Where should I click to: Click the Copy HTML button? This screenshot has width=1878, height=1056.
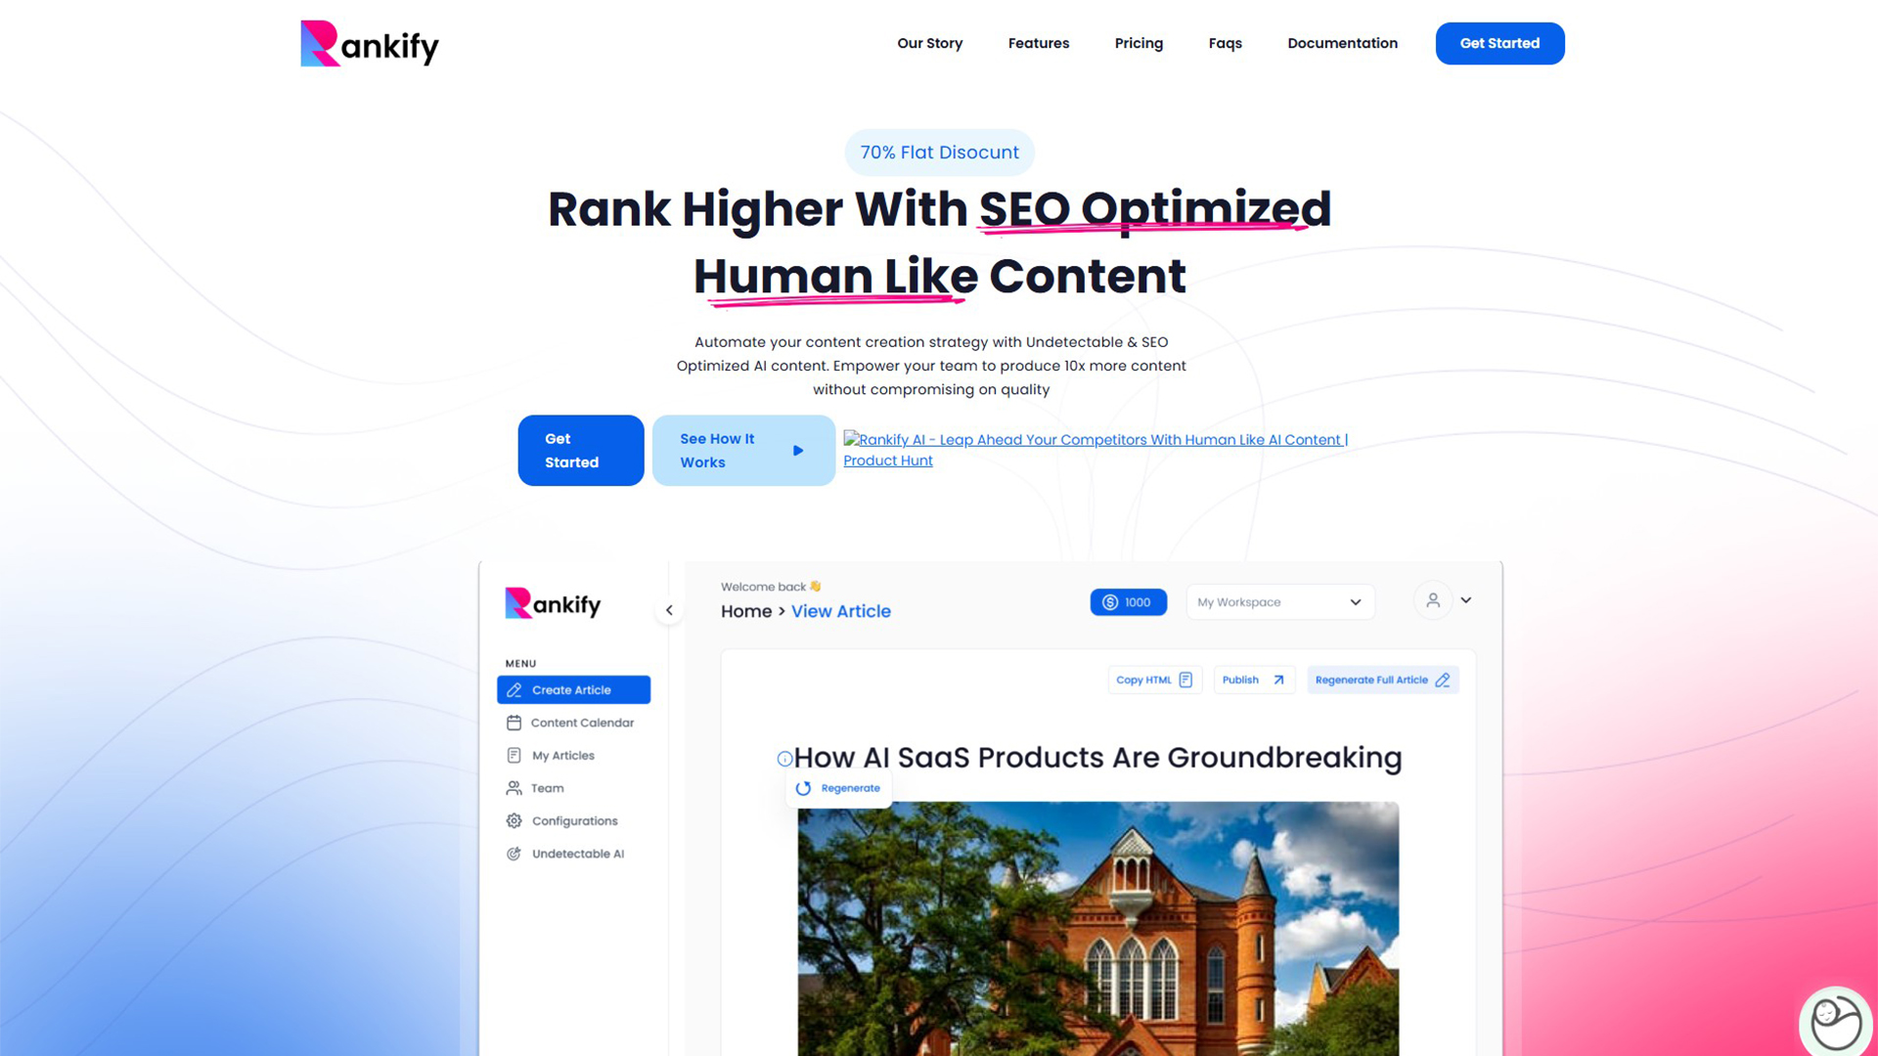click(1154, 680)
